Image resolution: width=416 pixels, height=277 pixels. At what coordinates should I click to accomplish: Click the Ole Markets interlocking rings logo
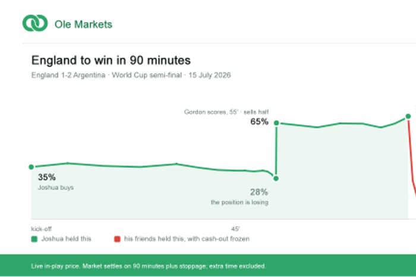[x=35, y=23]
